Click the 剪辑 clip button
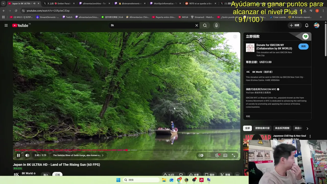 pos(225,175)
